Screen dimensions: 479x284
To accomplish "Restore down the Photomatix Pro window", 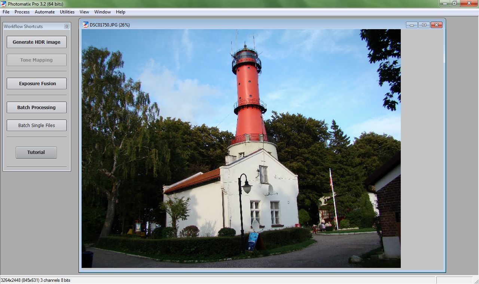I will point(454,3).
